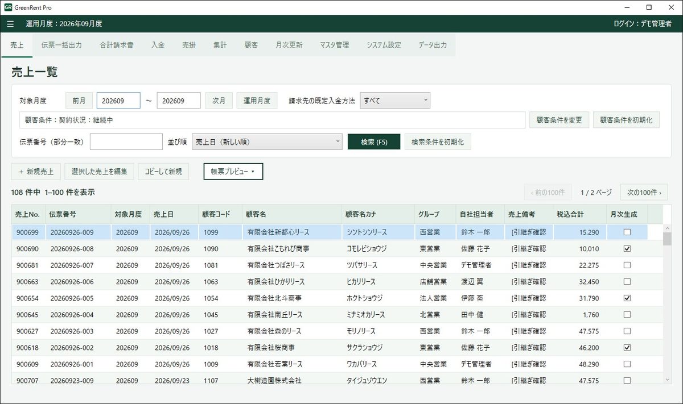This screenshot has width=683, height=404.
Task: Create a record with ＋新規売上
Action: coord(36,172)
